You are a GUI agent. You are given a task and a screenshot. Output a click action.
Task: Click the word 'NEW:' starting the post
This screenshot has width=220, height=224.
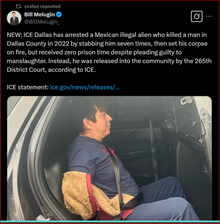[x=14, y=35]
